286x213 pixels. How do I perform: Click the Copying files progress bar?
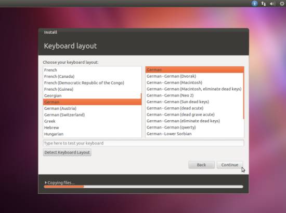[144, 187]
